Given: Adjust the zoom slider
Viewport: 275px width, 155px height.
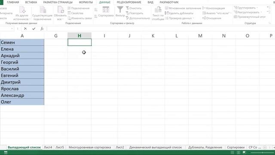Looking at the screenshot, I should pyautogui.click(x=263, y=152).
